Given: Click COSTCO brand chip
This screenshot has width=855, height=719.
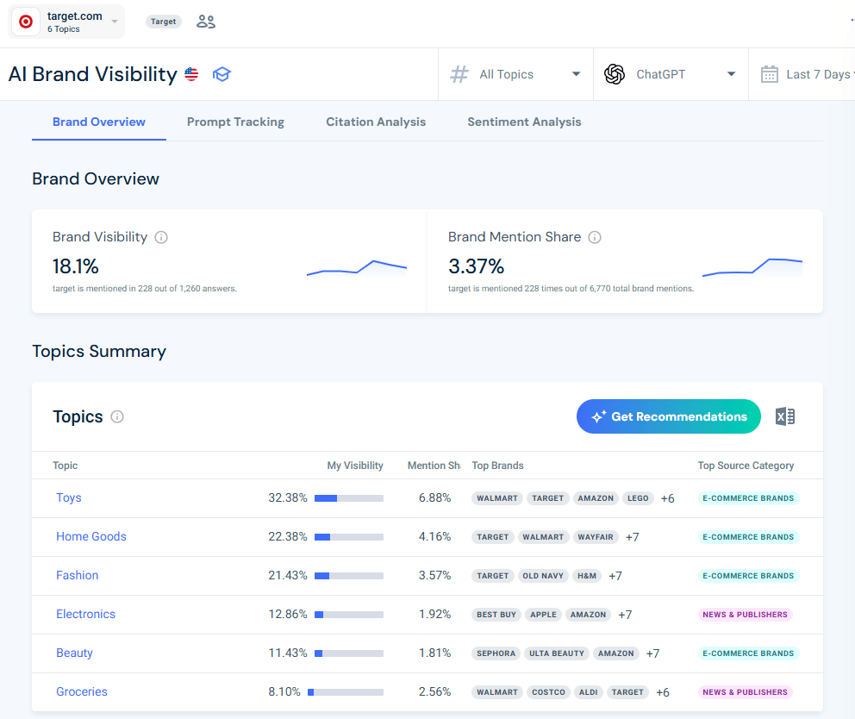Looking at the screenshot, I should click(548, 691).
